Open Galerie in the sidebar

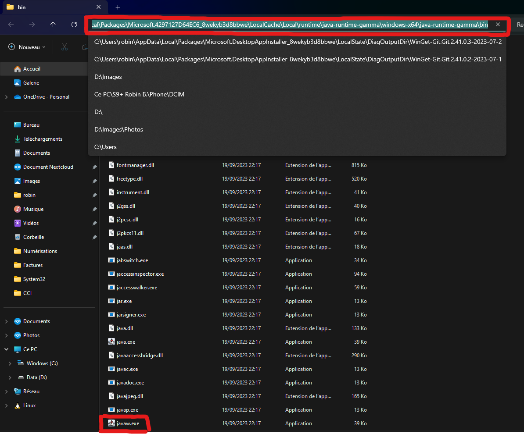pyautogui.click(x=31, y=82)
